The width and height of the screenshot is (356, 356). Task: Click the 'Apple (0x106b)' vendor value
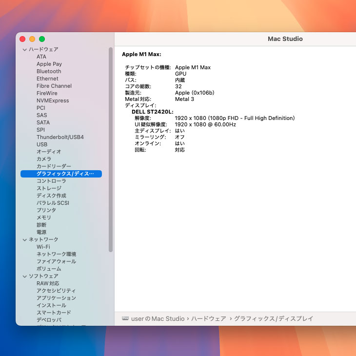(x=195, y=93)
